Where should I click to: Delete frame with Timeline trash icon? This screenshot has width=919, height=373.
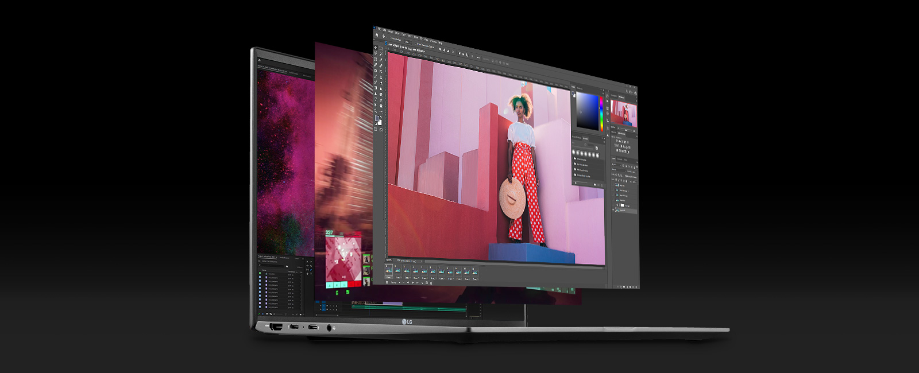pos(431,283)
